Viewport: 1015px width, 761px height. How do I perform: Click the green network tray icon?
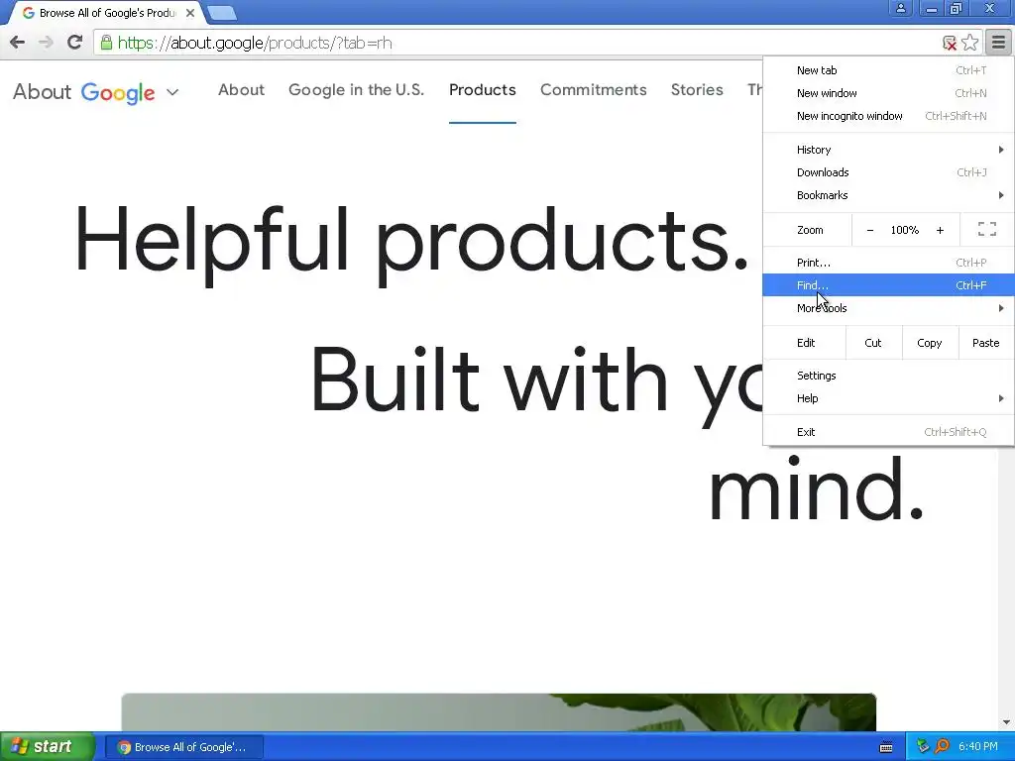click(x=923, y=747)
